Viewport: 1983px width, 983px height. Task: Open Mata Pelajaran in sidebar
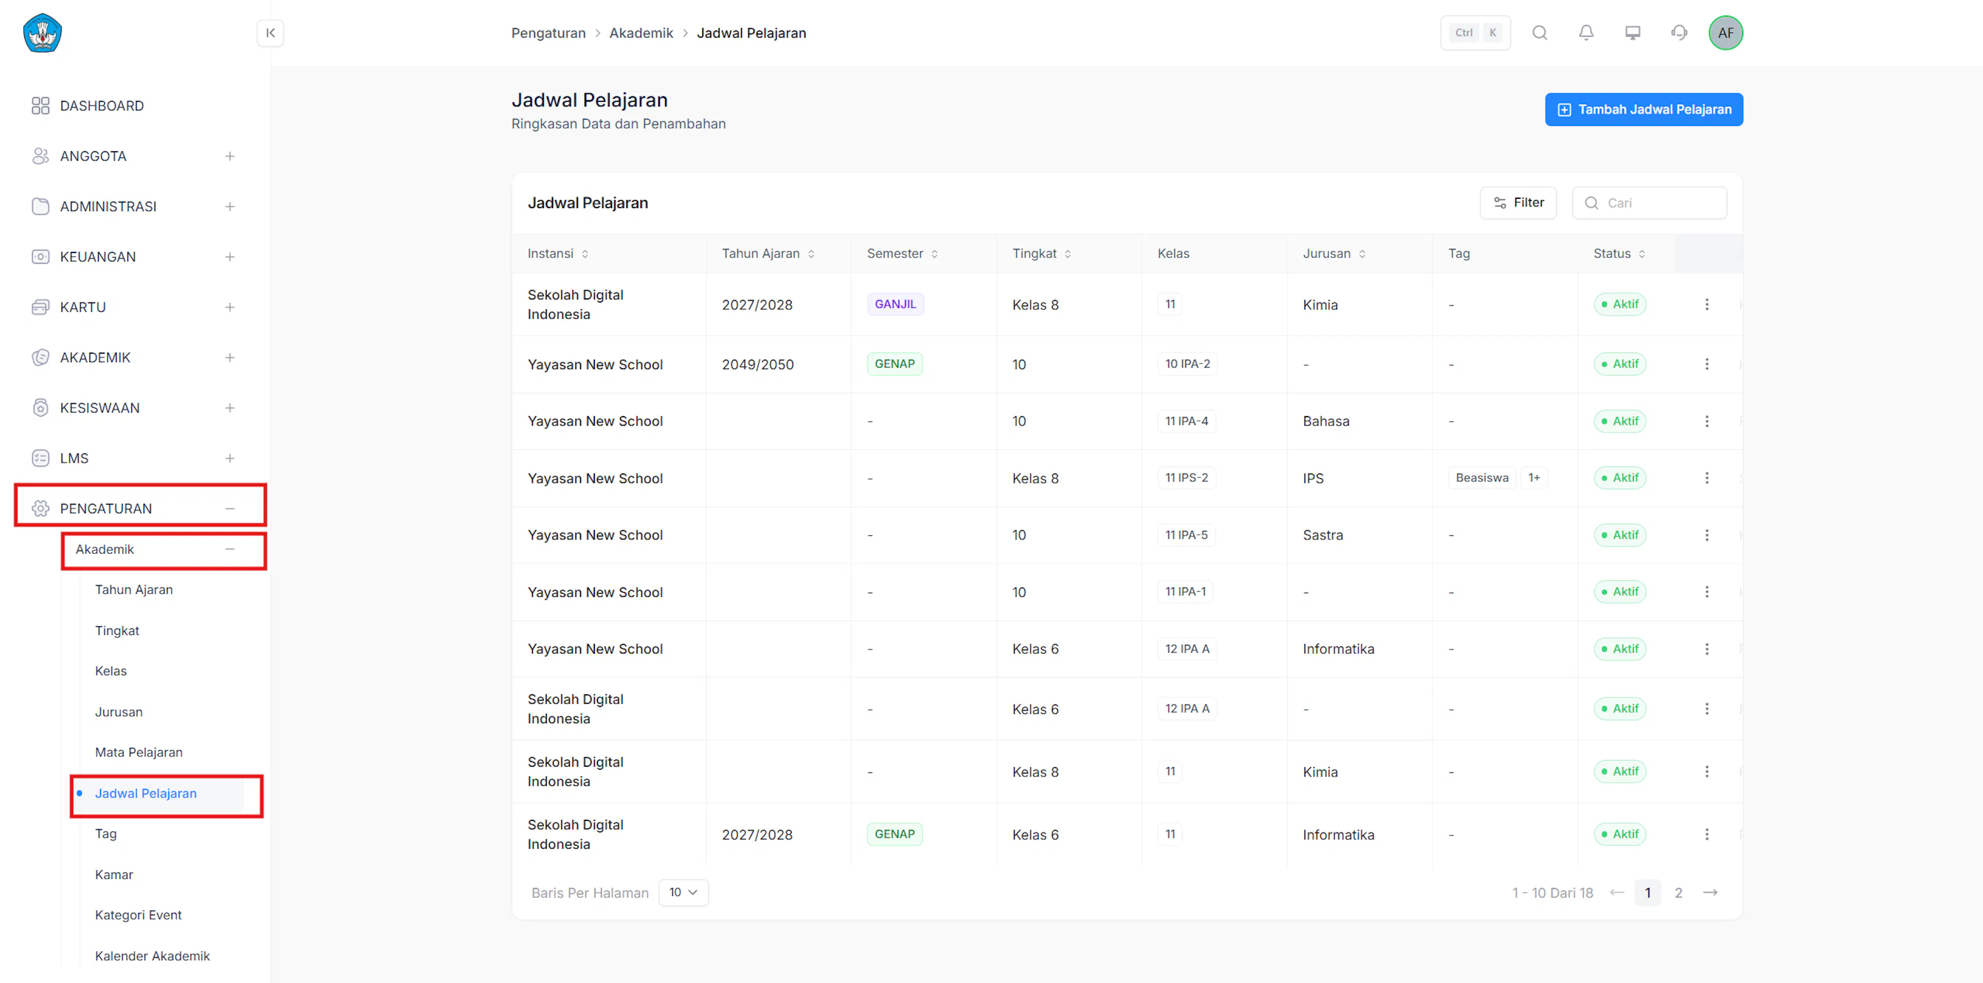pos(138,752)
